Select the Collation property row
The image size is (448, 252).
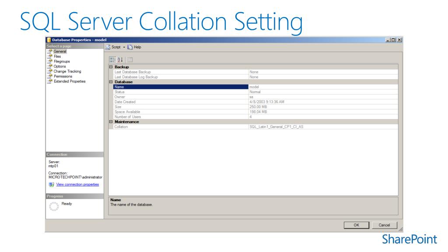click(255, 127)
